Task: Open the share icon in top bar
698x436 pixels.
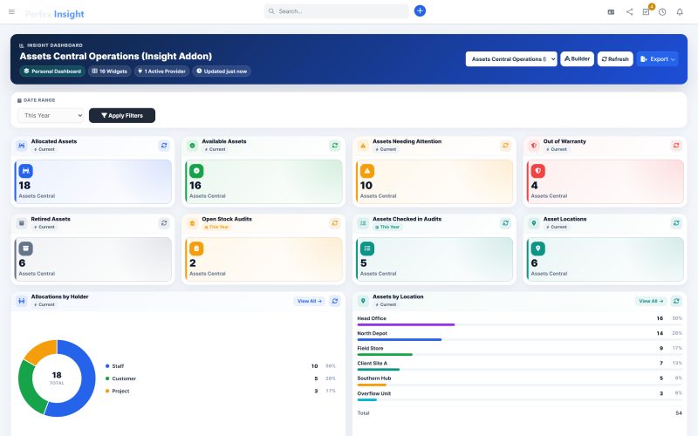Action: [x=629, y=12]
